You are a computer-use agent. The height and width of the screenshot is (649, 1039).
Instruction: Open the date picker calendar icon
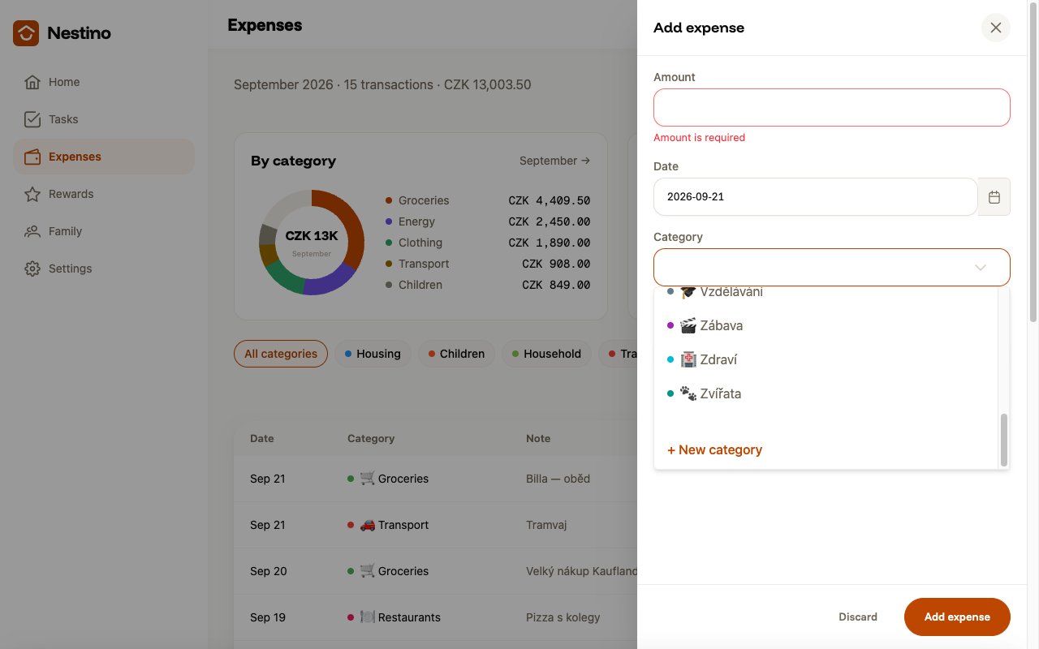point(994,197)
